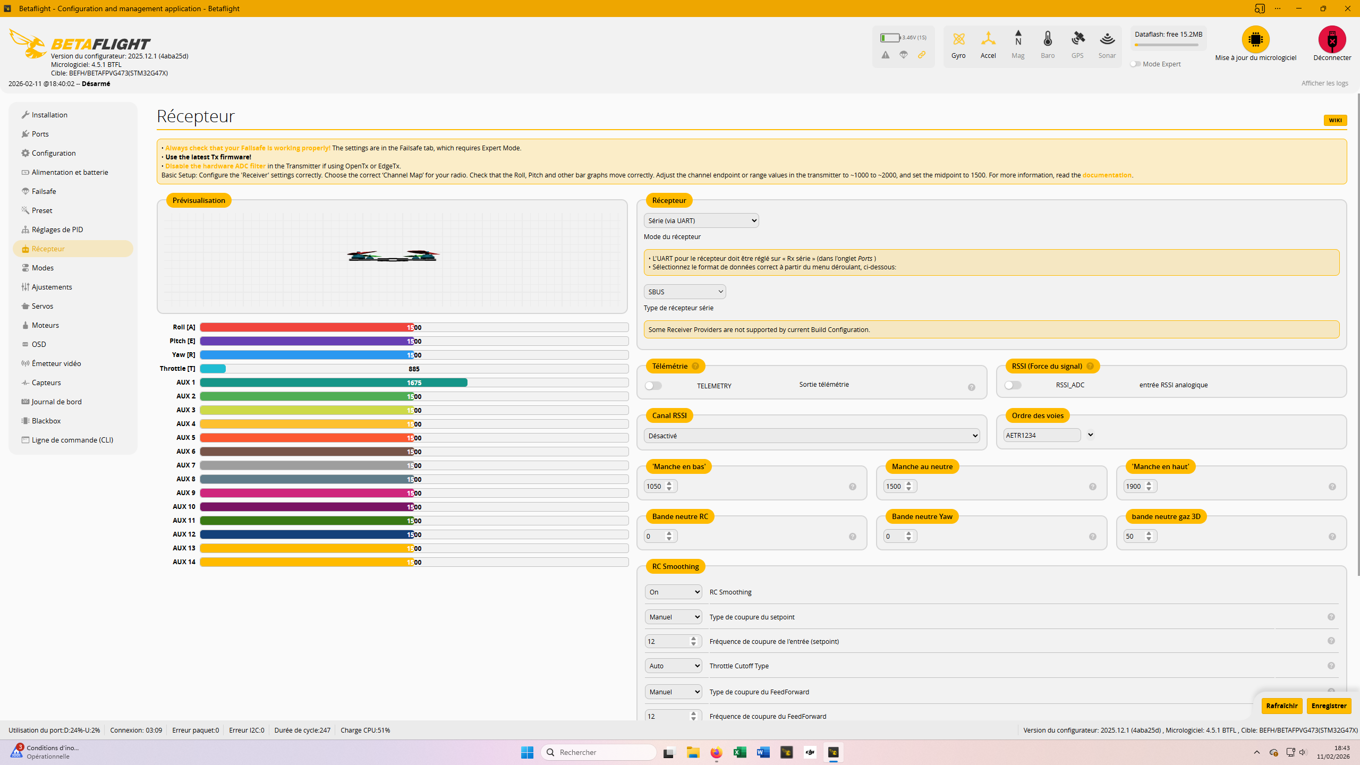Turn on the RSSI_ADC toggle

(x=1013, y=385)
